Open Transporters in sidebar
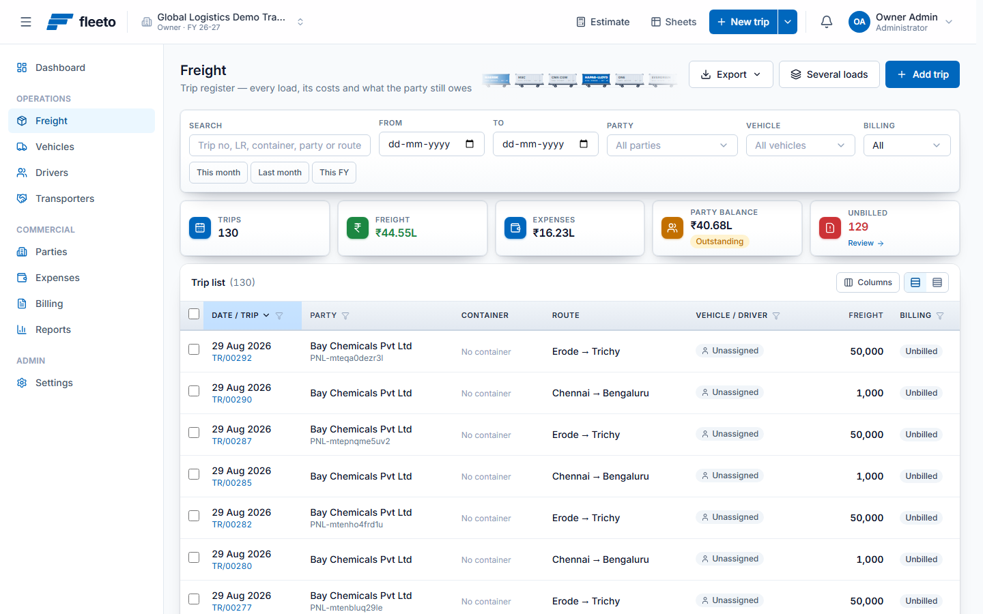Screen dimensions: 983x614 [82, 199]
